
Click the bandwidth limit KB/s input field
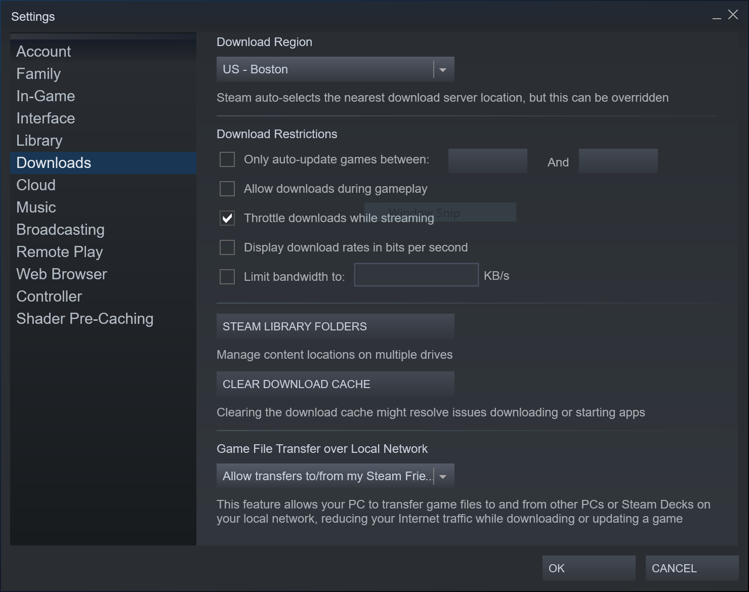coord(417,275)
